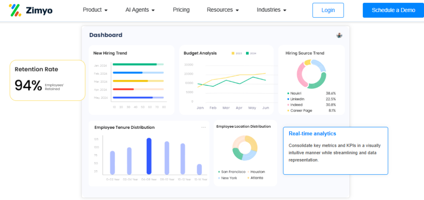Screen dimensions: 424x200
Task: Click the 0-02 Year tenure bar
Action: (113, 163)
